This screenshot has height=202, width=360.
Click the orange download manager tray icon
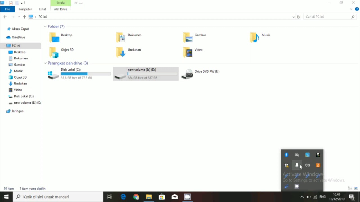tap(318, 165)
